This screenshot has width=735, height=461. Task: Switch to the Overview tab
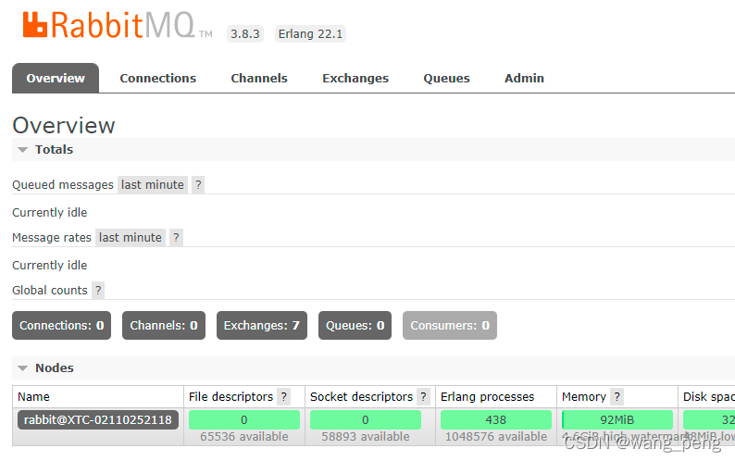click(x=56, y=79)
